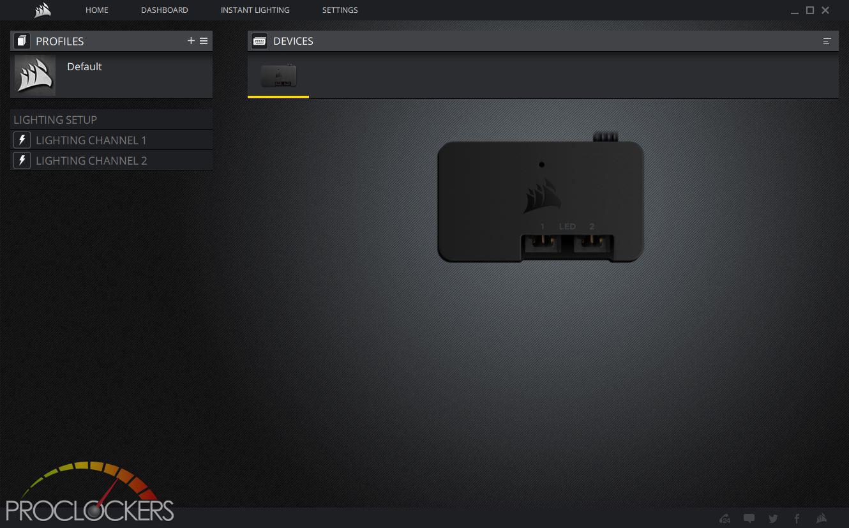Switch to the DASHBOARD tab
This screenshot has height=528, width=849.
click(x=165, y=10)
